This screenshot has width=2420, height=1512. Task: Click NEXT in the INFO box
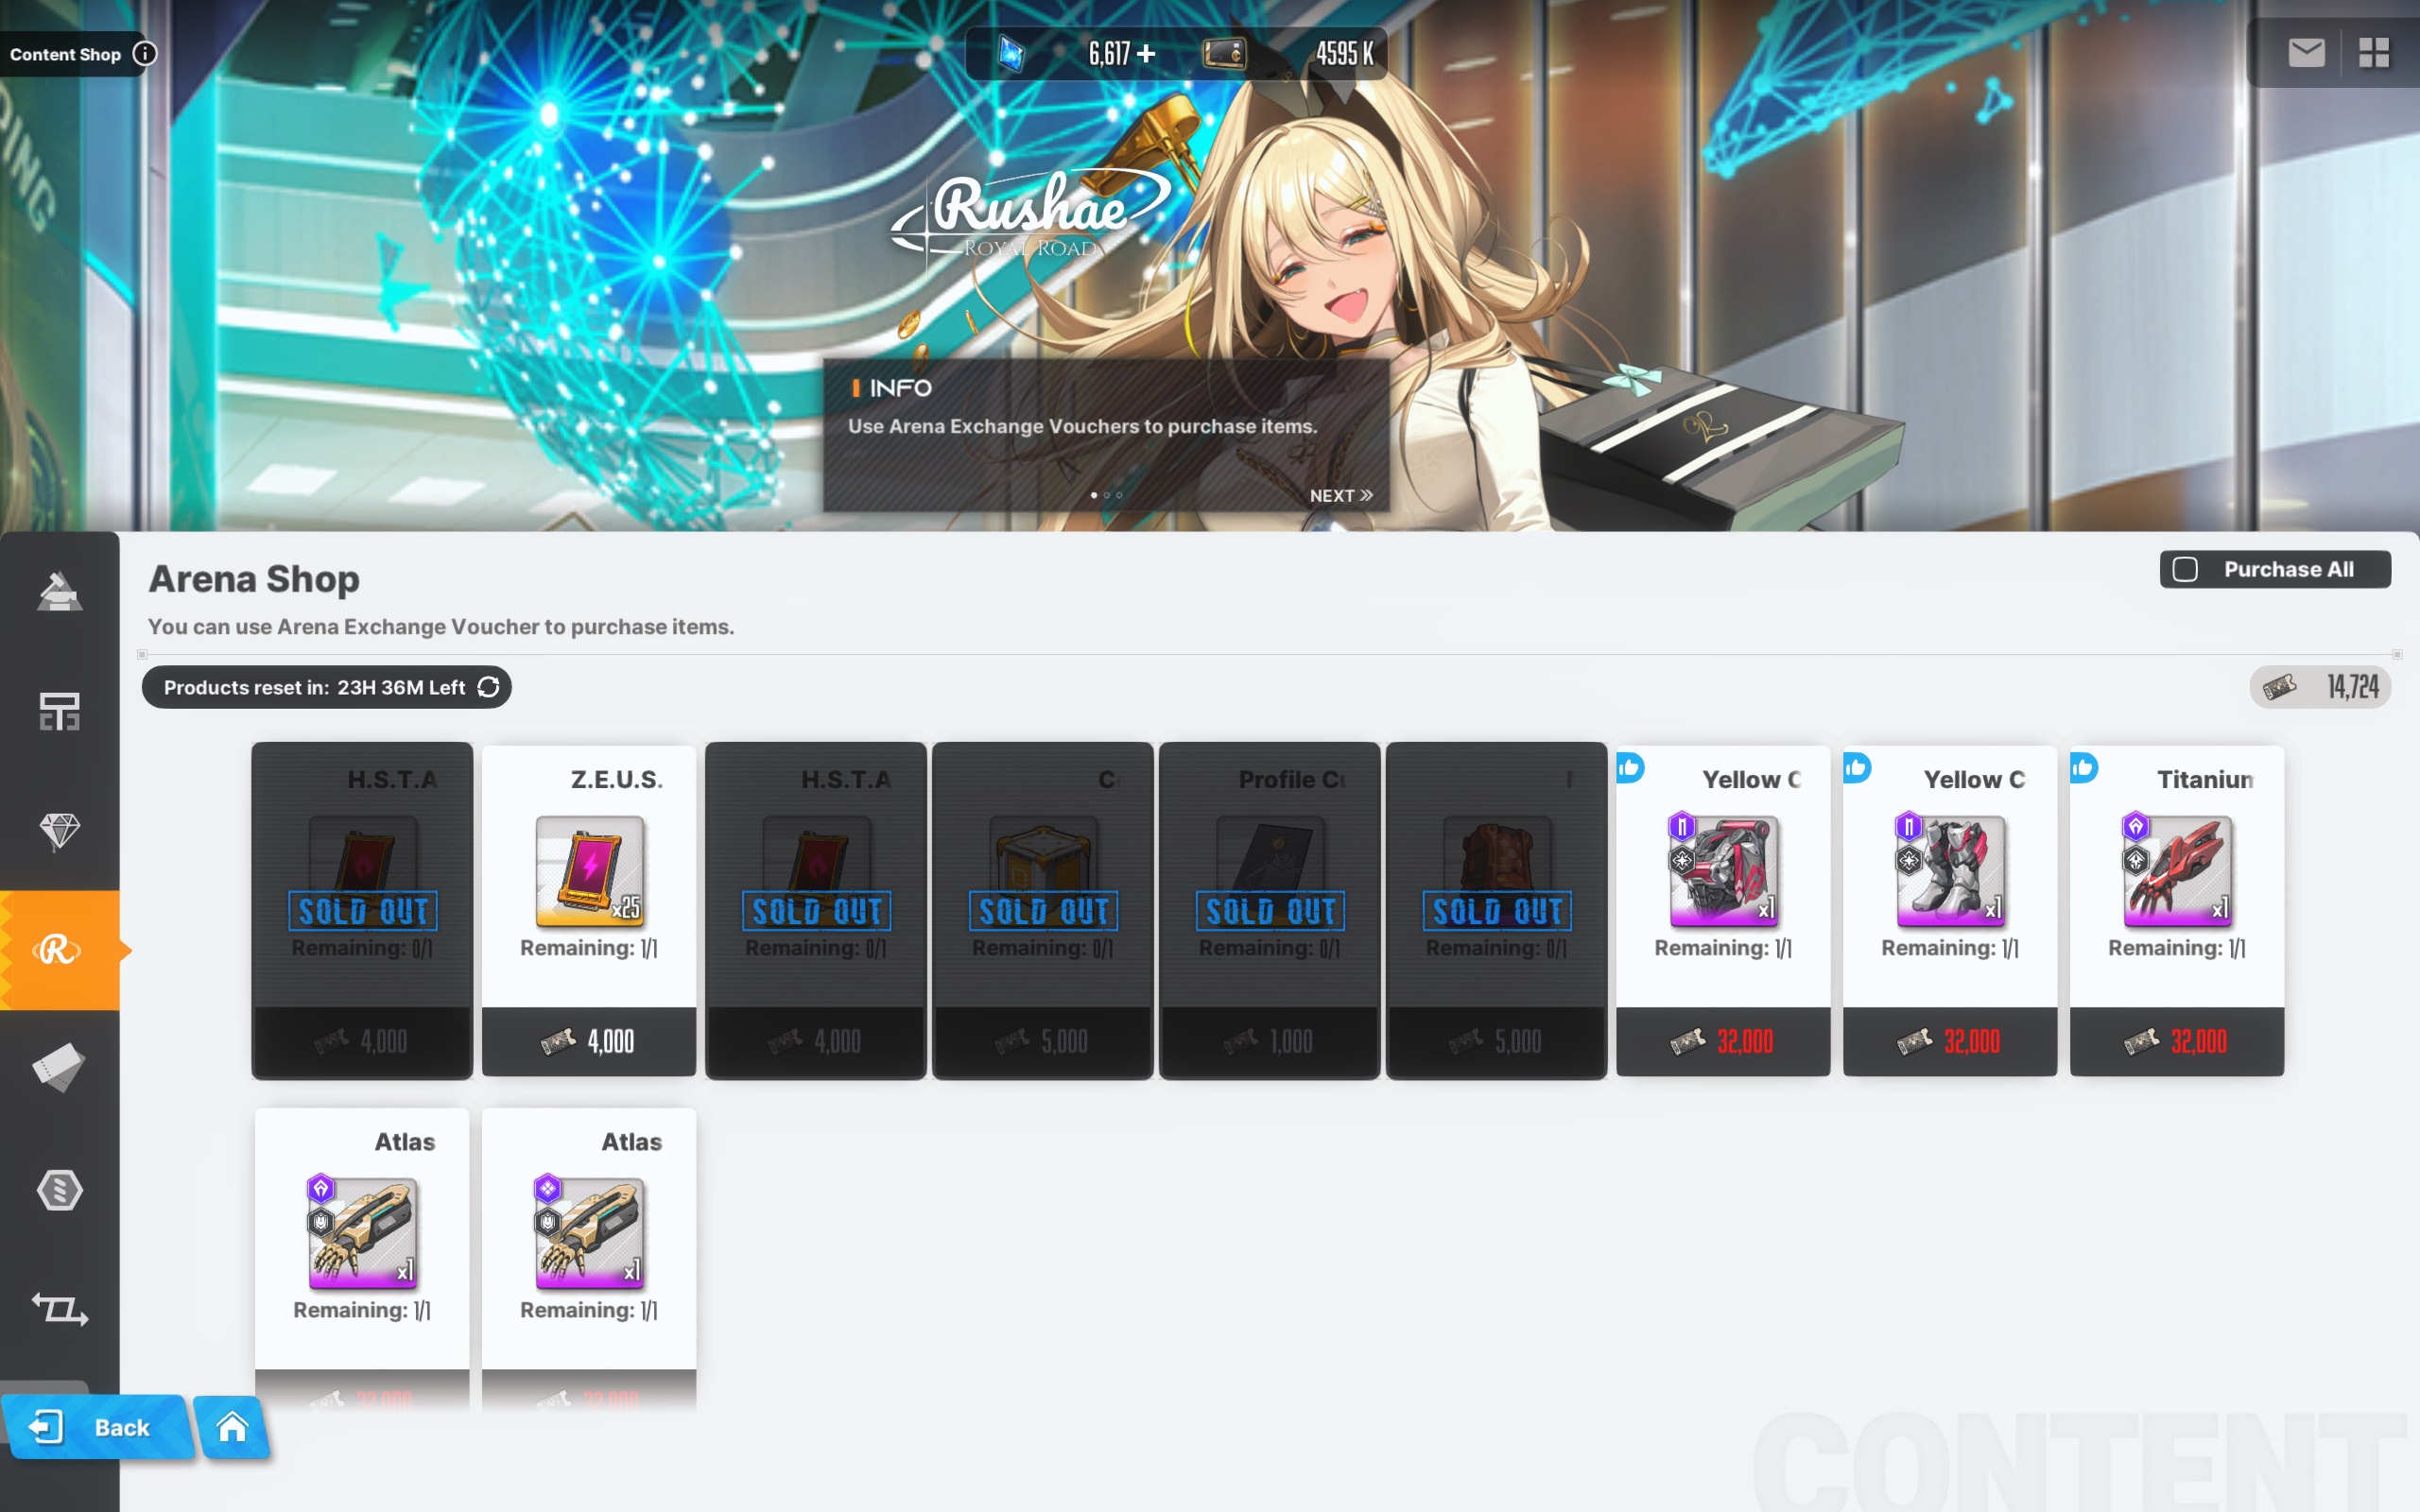1340,496
